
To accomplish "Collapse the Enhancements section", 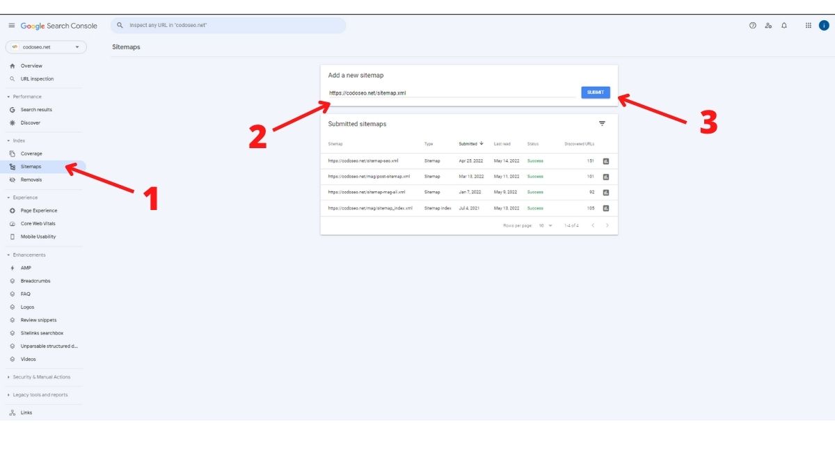I will point(26,255).
